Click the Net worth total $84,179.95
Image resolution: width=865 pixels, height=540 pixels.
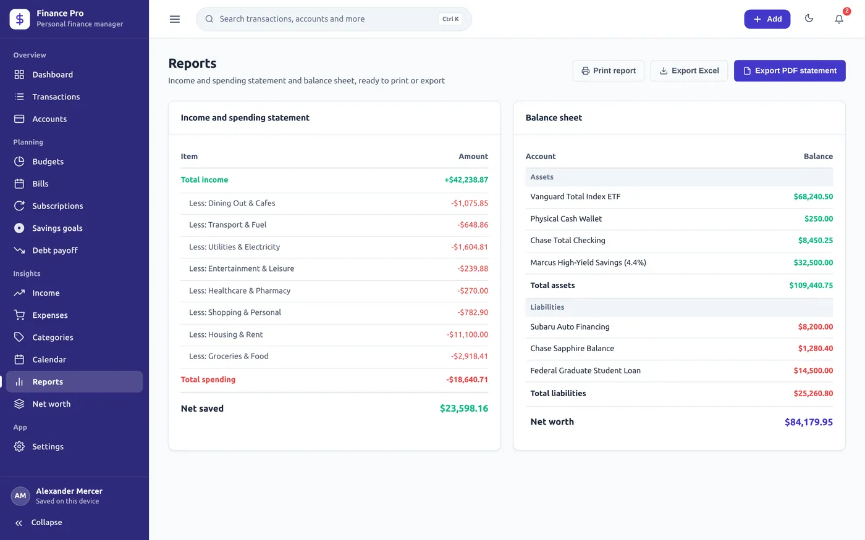(x=809, y=422)
